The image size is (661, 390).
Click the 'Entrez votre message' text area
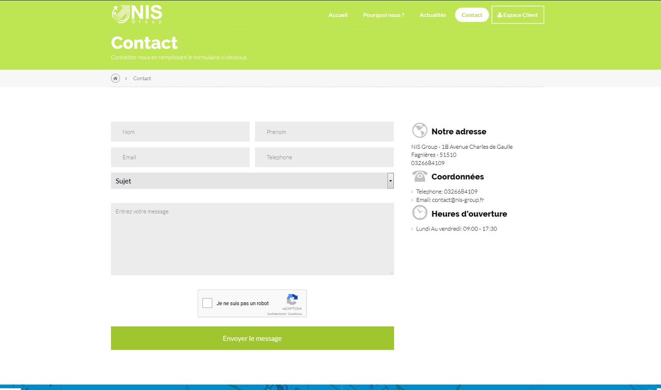(x=252, y=239)
